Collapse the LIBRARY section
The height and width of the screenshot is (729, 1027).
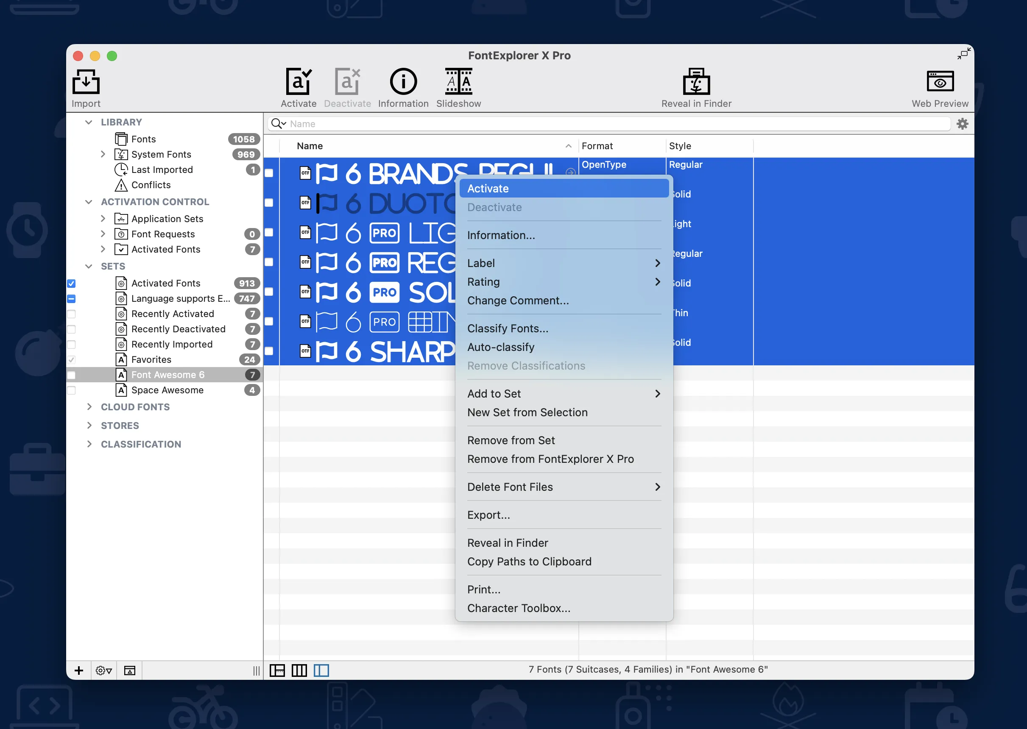click(x=89, y=122)
